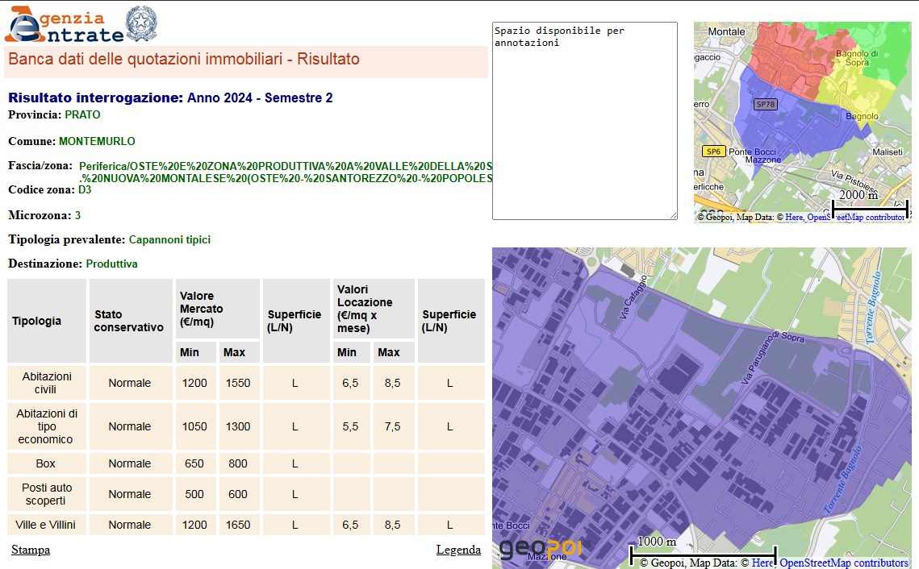Click the annotation box resize handle
Viewport: 919px width, 569px height.
tap(672, 214)
